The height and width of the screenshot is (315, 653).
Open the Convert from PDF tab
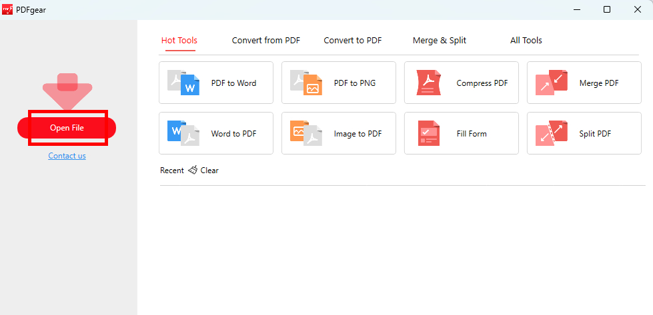[265, 41]
